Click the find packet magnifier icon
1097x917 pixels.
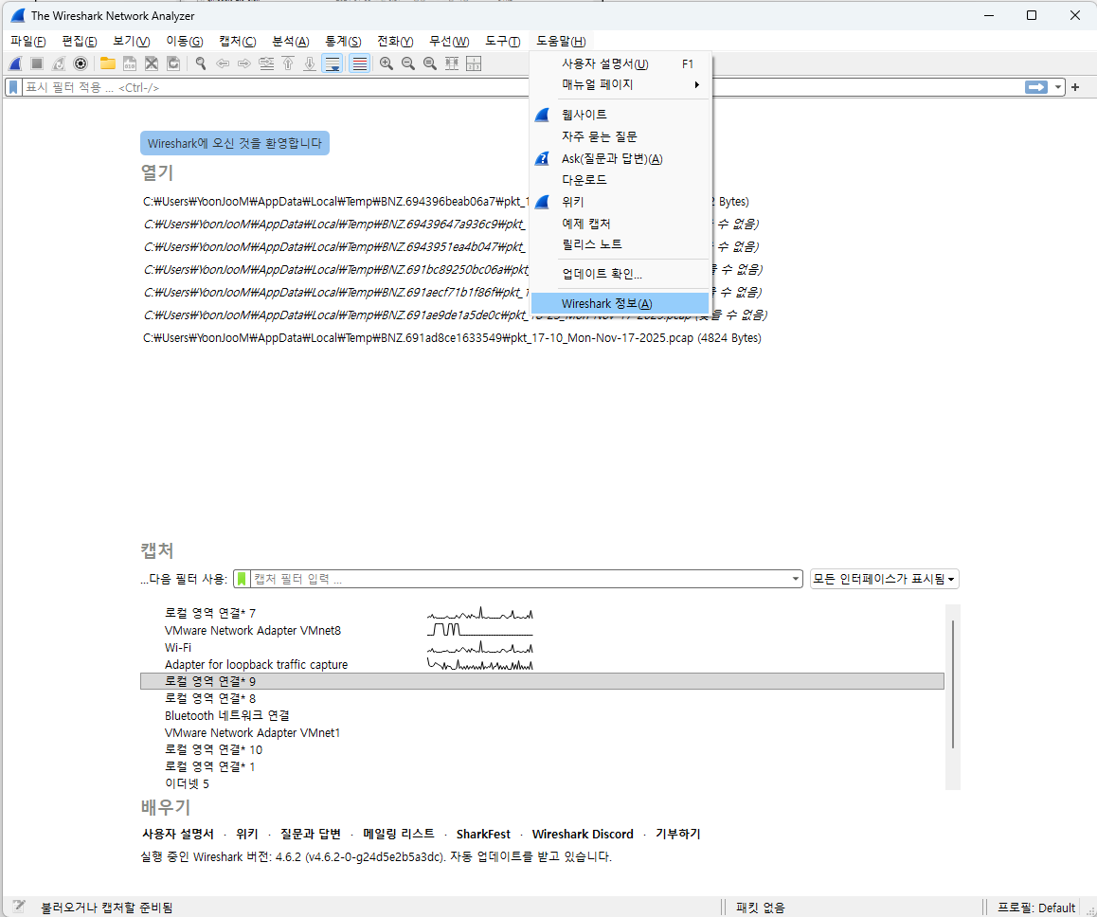(201, 63)
